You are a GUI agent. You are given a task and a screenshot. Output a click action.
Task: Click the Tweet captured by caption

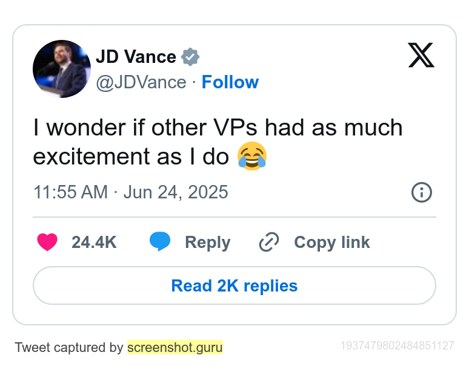point(69,348)
